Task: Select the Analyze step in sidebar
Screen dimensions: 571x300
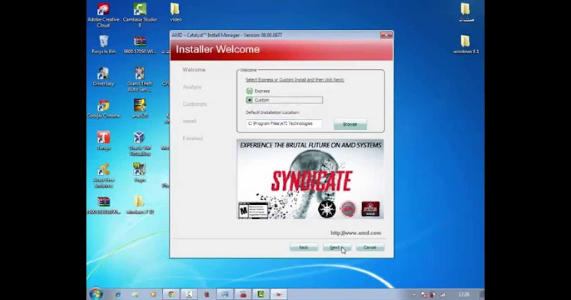Action: (192, 87)
